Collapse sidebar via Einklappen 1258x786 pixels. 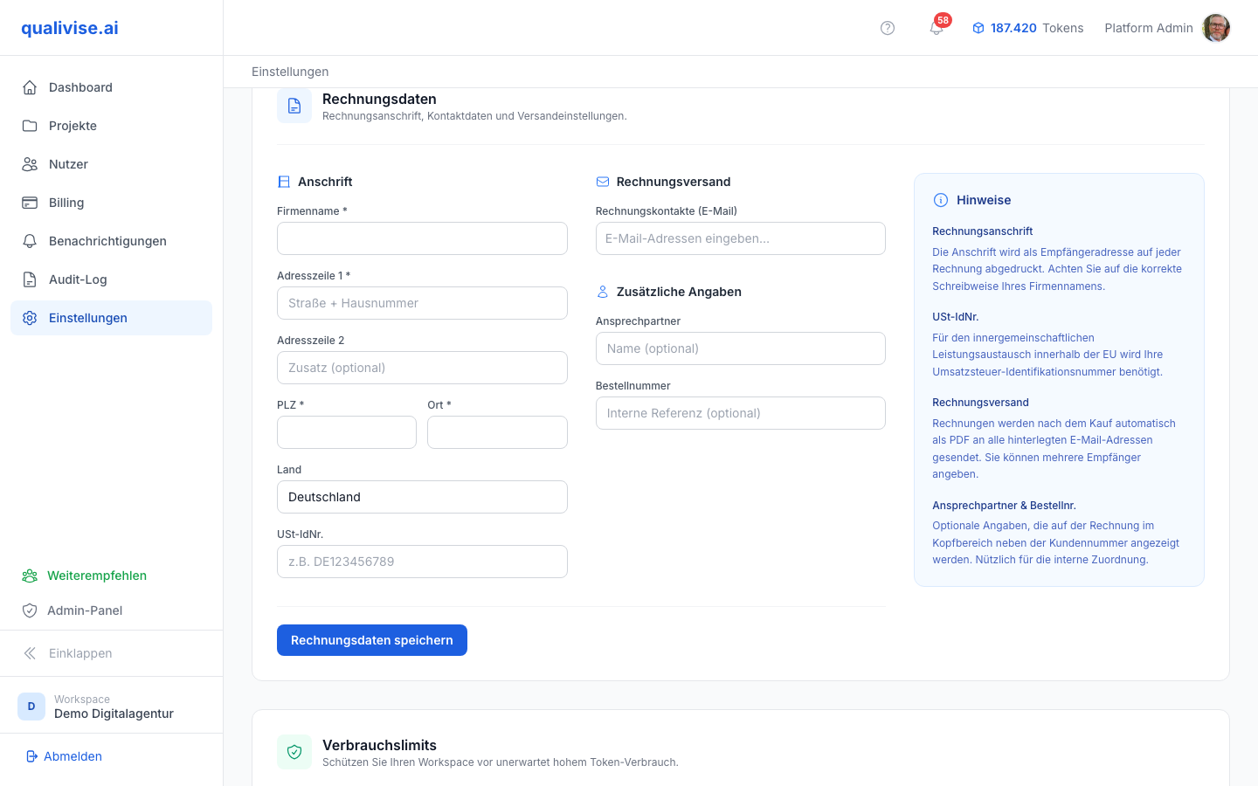point(111,653)
